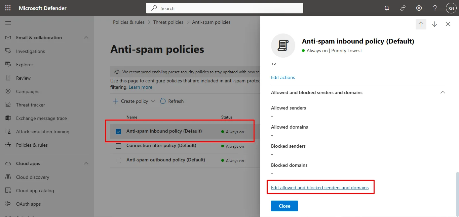
Task: Click the Edit actions link
Action: click(x=283, y=77)
